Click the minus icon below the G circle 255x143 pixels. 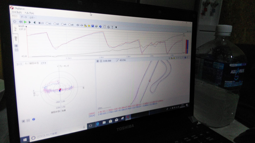[x=28, y=120]
